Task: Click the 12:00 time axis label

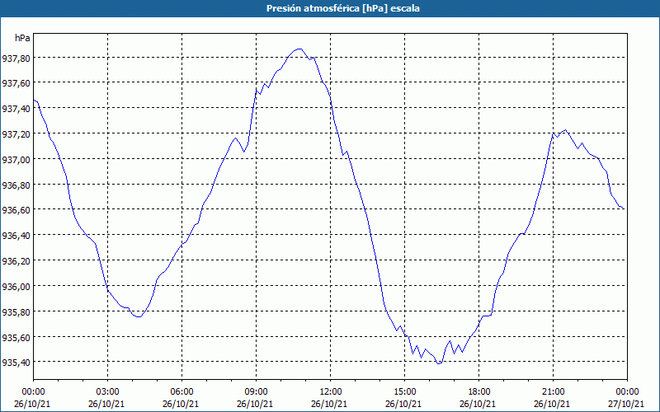Action: 331,392
